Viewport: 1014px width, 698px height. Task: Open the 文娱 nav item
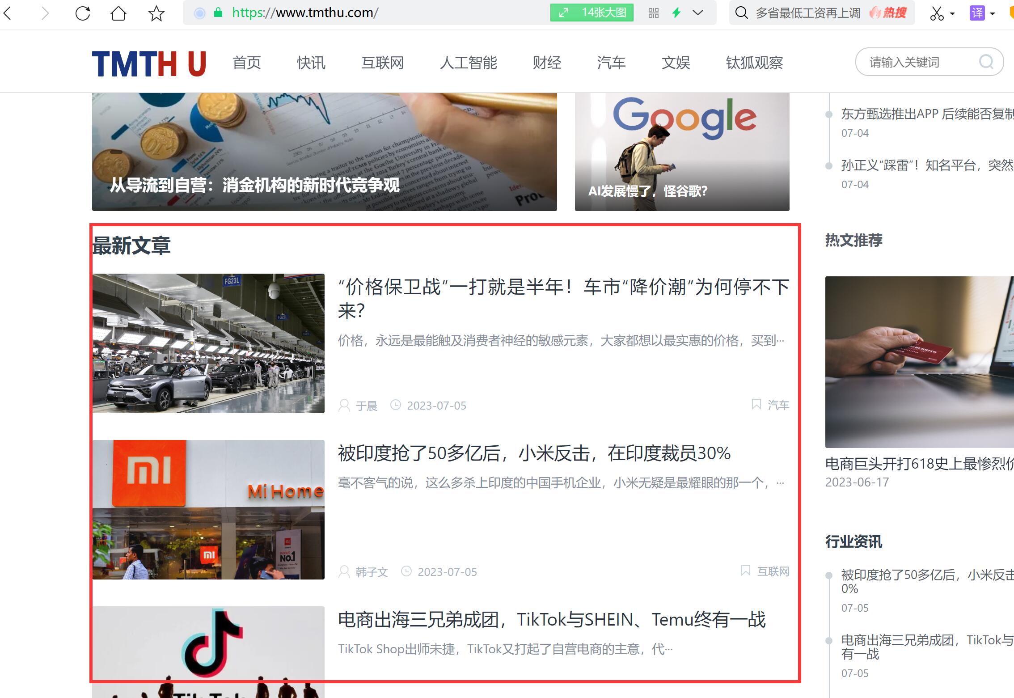point(676,63)
